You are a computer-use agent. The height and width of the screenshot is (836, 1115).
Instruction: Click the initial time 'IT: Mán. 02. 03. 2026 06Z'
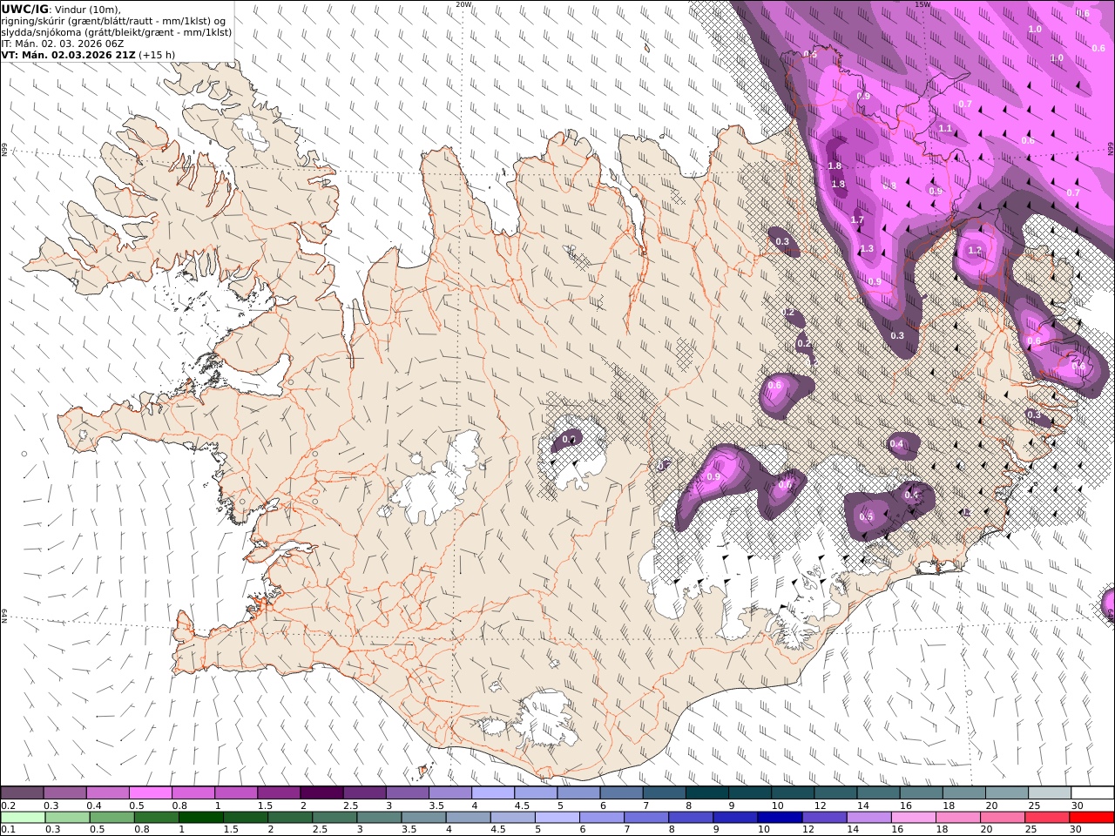61,43
